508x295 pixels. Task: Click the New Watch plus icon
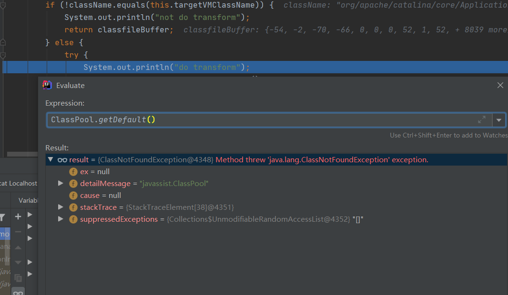[x=18, y=216]
